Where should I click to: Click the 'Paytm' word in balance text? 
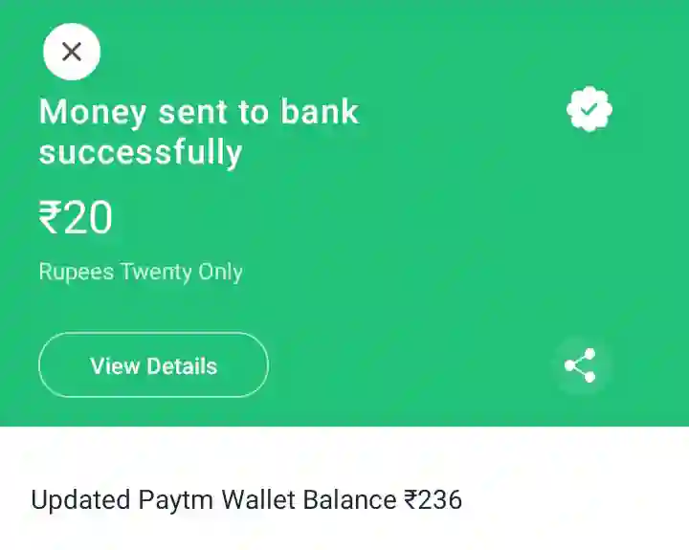[x=176, y=500]
